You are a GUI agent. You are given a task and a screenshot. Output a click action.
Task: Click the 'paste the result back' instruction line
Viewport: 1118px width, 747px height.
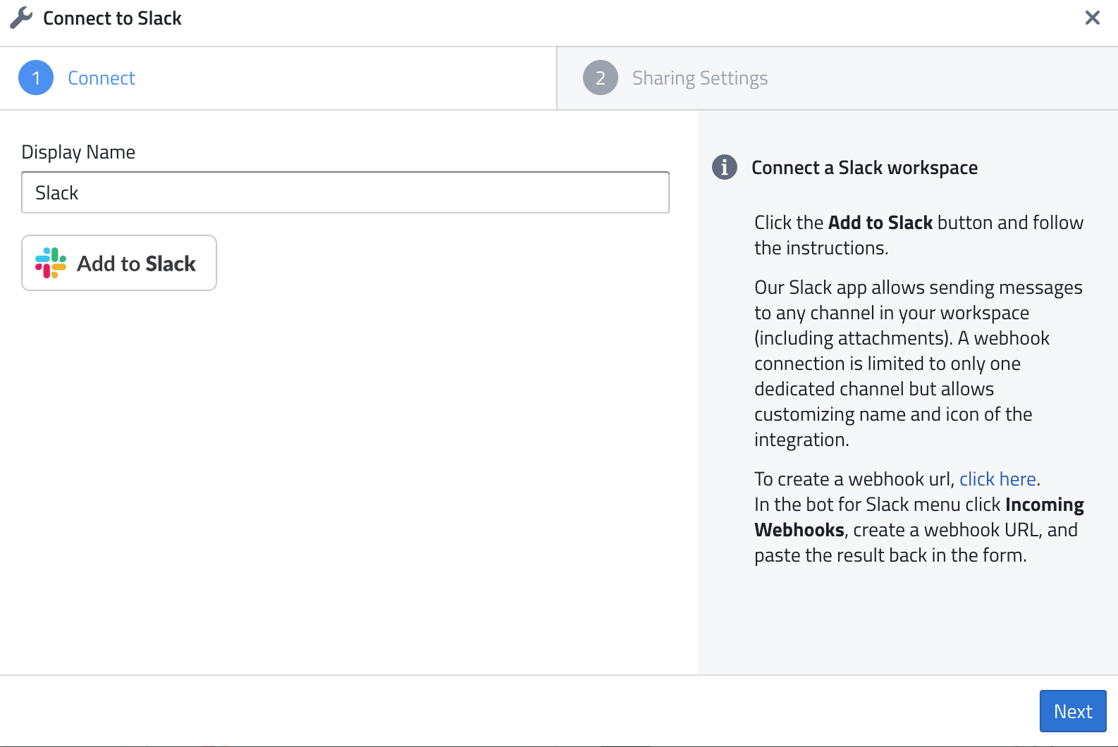pyautogui.click(x=890, y=555)
